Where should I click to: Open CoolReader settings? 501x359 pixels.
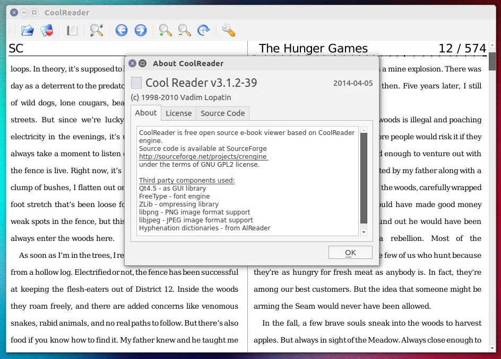[228, 30]
